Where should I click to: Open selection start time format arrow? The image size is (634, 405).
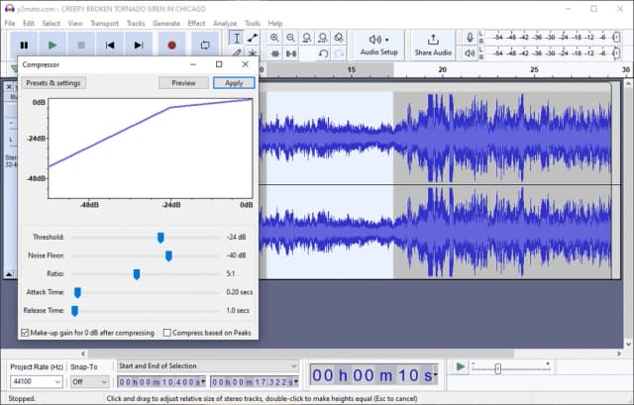click(203, 381)
